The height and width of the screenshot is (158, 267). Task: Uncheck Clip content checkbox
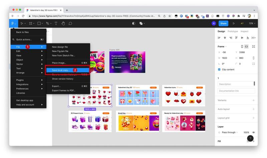219,69
